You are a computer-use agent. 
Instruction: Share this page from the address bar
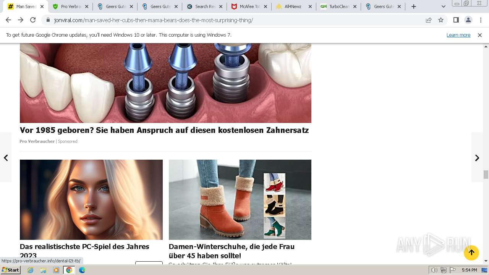point(429,20)
